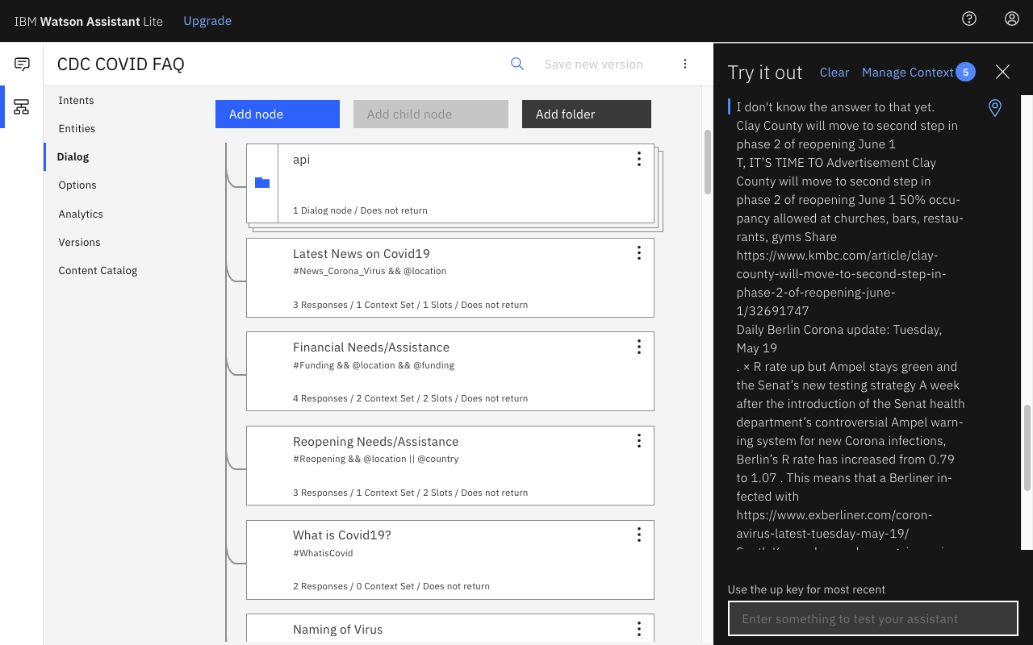This screenshot has width=1033, height=645.
Task: Select the Financial Needs/Assistance node
Action: (450, 371)
